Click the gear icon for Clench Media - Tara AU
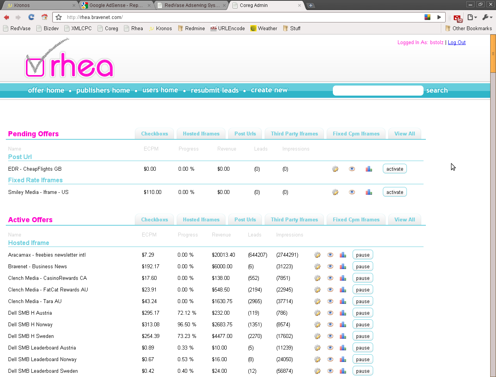Screen dimensions: 496x377 click(x=317, y=302)
